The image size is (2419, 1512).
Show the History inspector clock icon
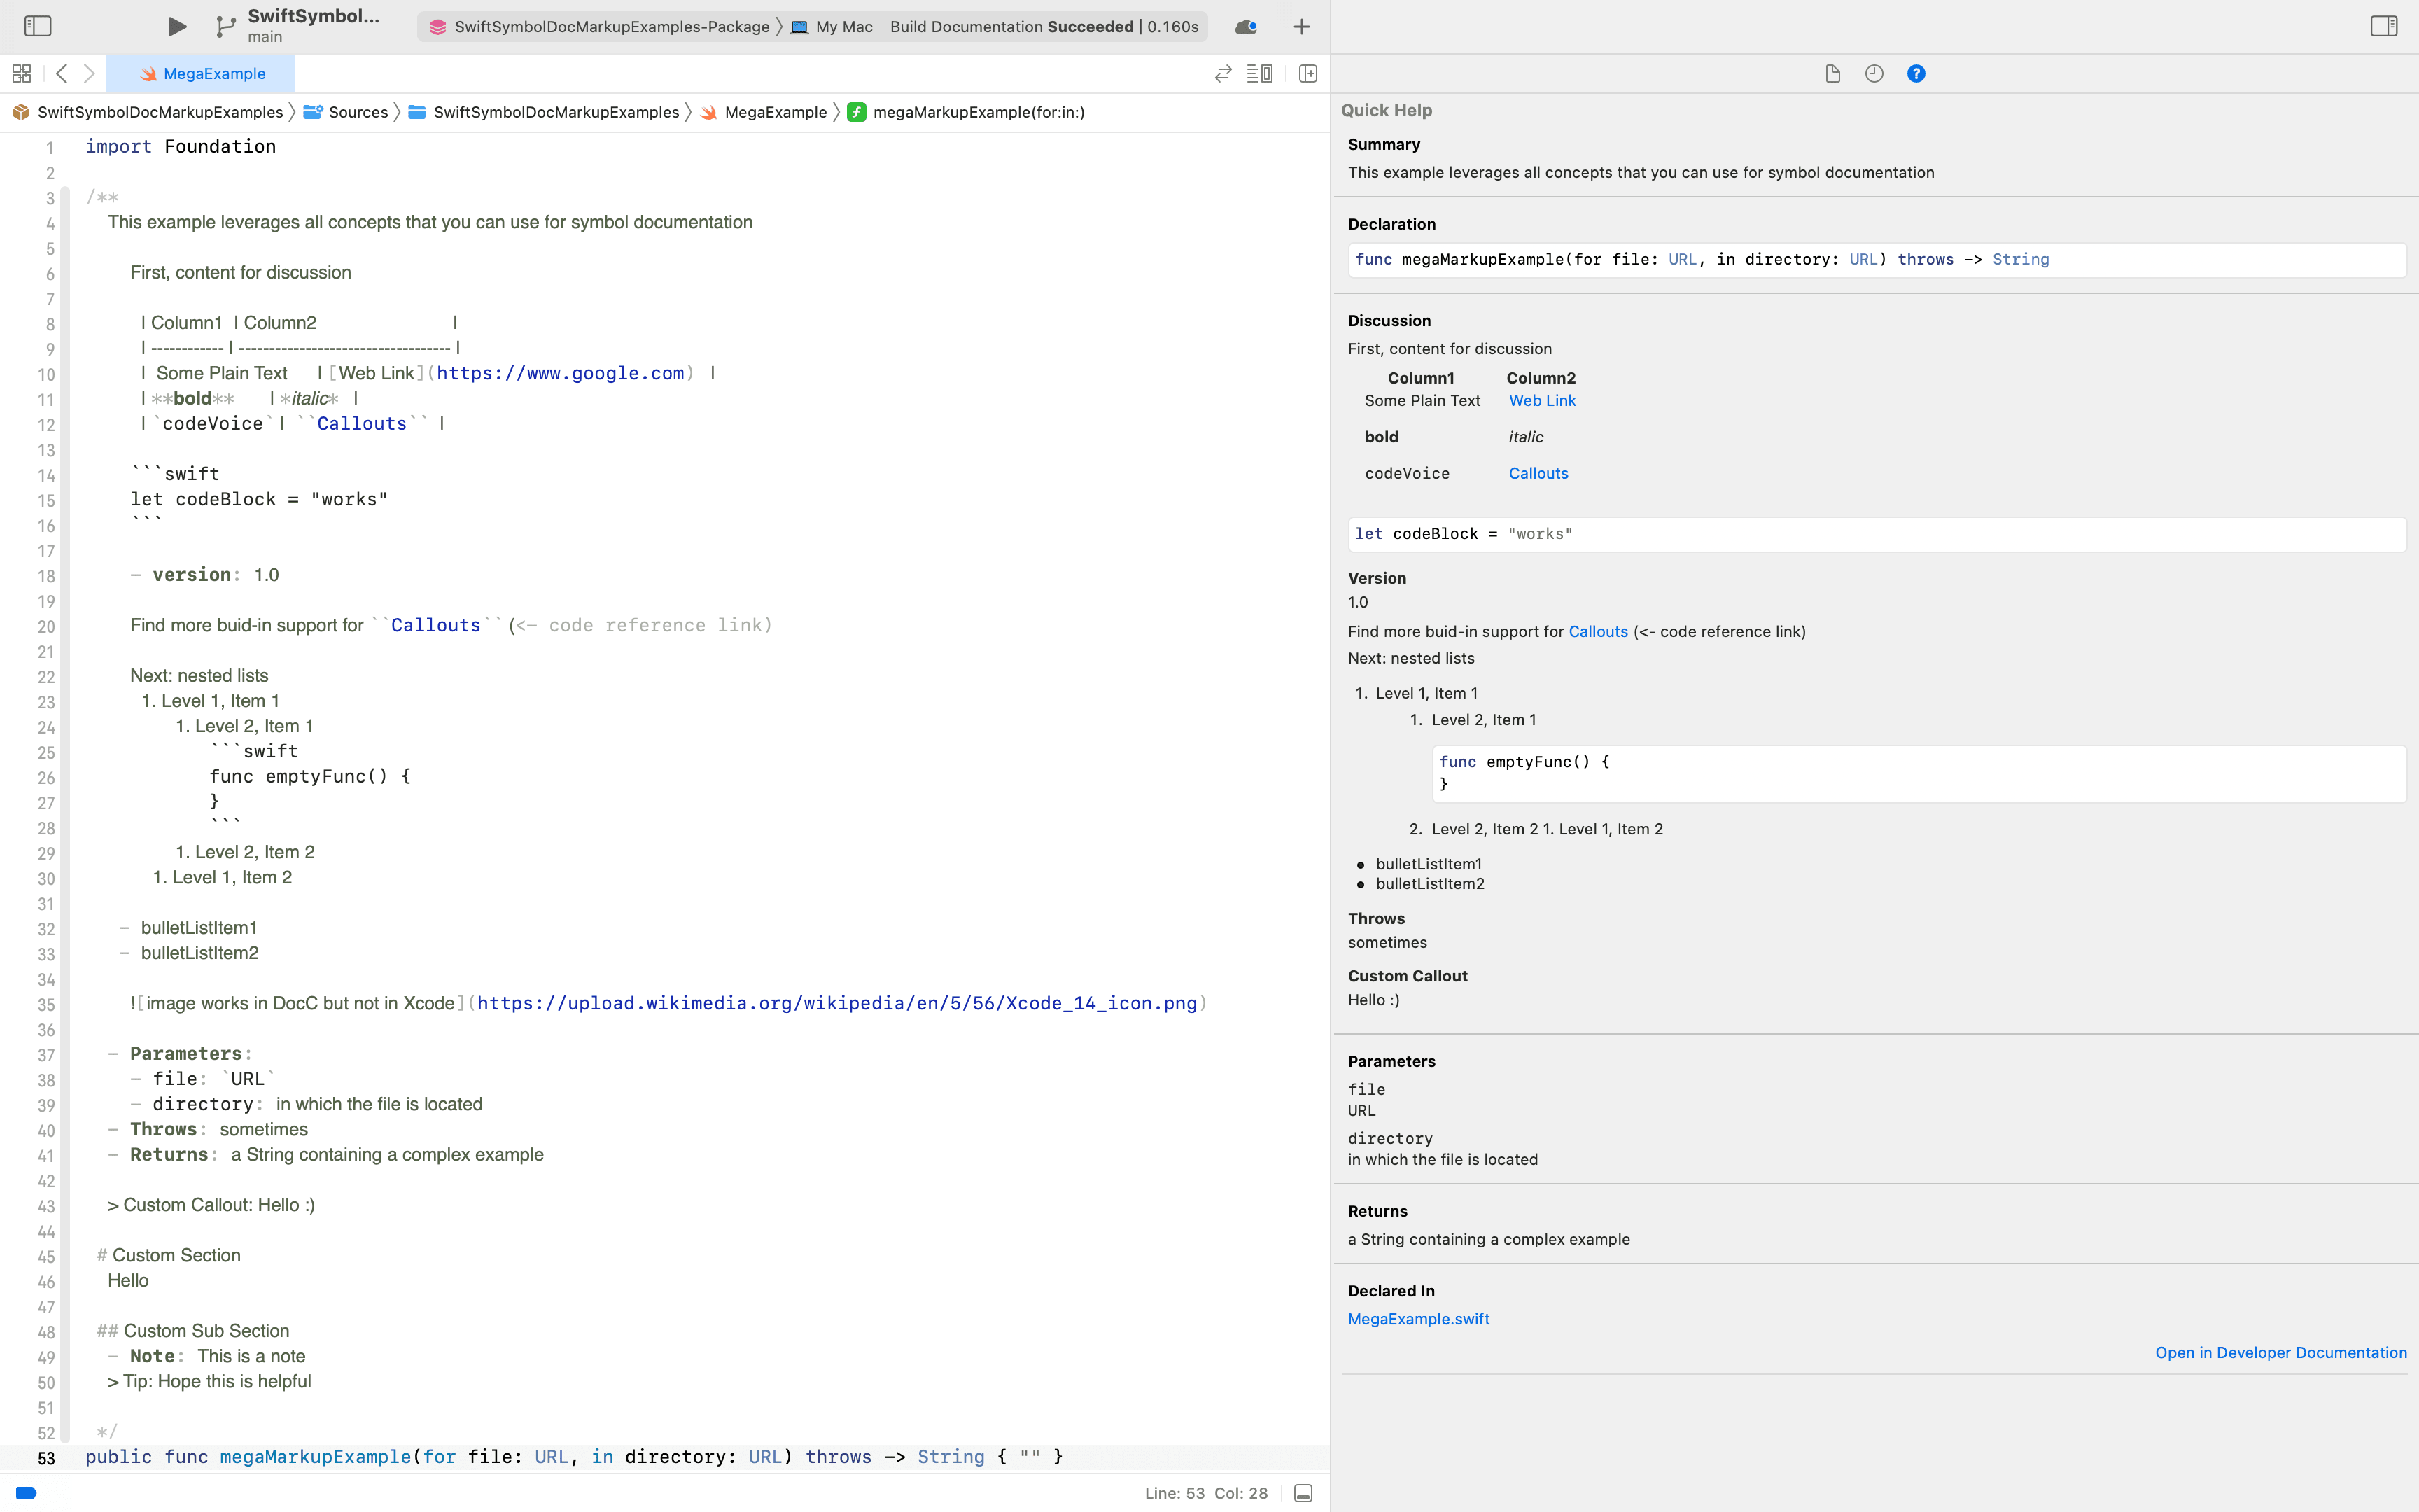tap(1872, 73)
